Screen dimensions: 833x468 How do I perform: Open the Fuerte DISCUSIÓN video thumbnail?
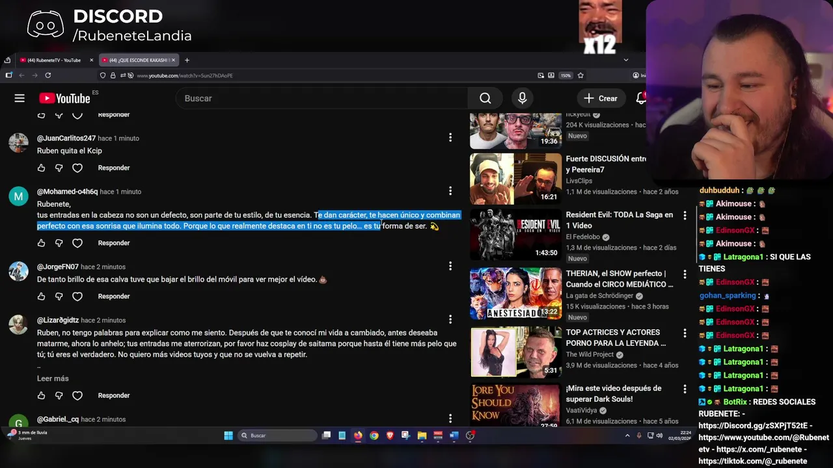click(x=515, y=179)
